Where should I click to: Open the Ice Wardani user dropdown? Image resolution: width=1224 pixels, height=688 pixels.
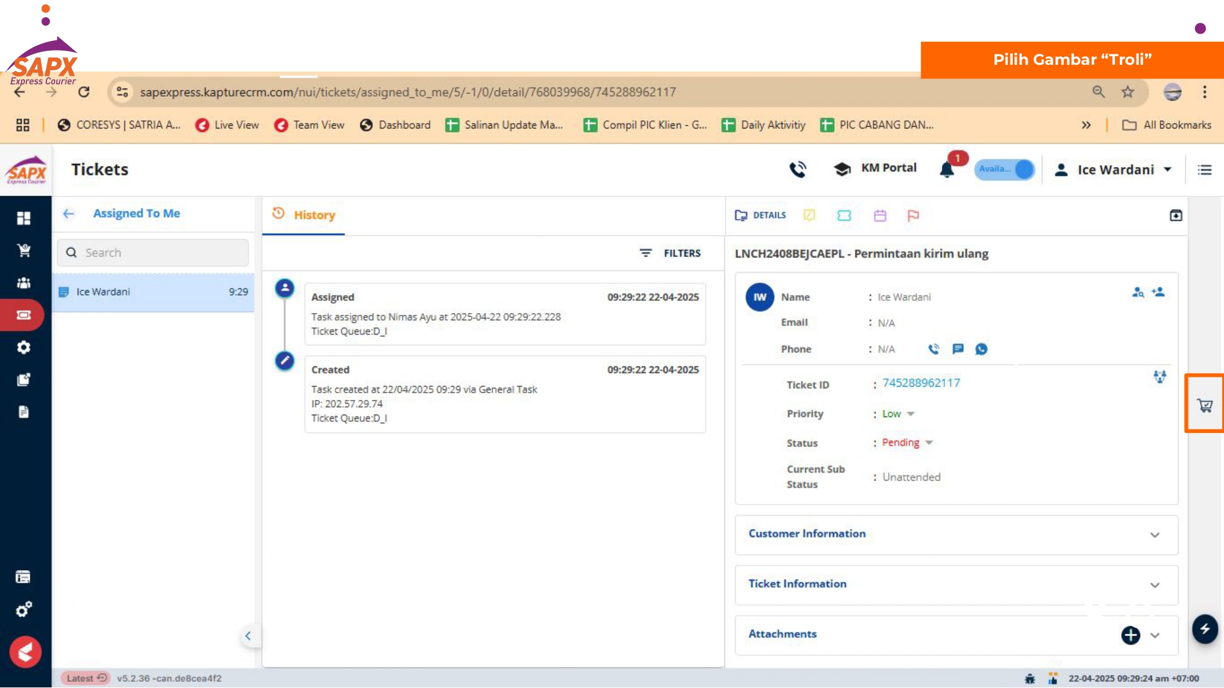click(1113, 169)
